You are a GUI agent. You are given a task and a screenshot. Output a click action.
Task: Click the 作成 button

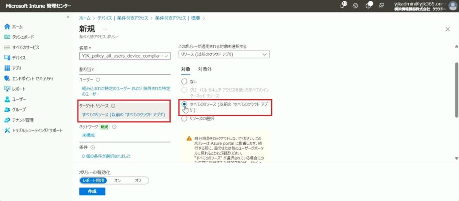tap(92, 191)
